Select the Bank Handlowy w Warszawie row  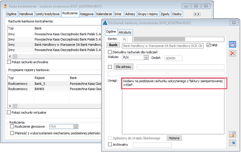tap(54, 45)
